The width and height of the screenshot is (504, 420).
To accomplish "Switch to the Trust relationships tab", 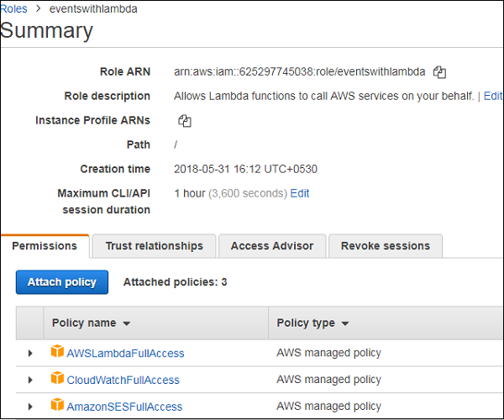I will pyautogui.click(x=154, y=246).
